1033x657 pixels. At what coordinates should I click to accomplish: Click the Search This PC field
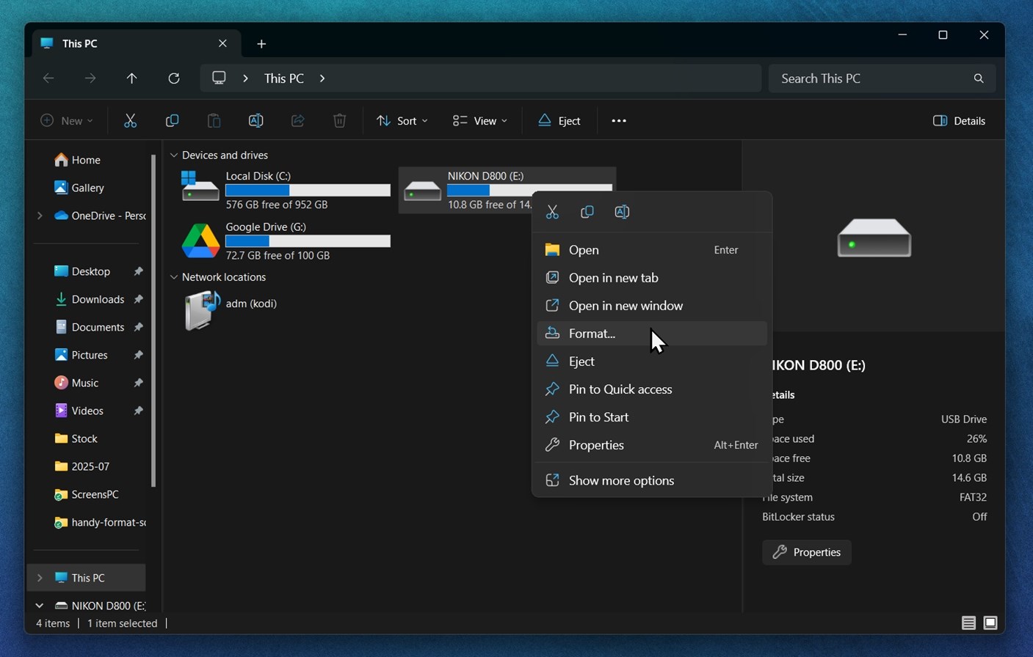[874, 78]
